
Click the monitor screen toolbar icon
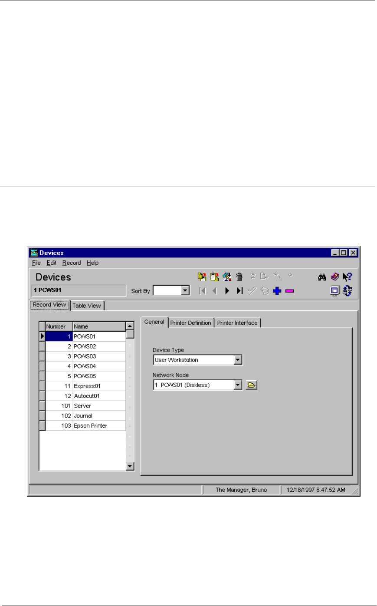[335, 291]
